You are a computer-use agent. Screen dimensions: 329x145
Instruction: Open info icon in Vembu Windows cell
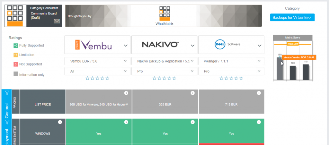click(126, 122)
